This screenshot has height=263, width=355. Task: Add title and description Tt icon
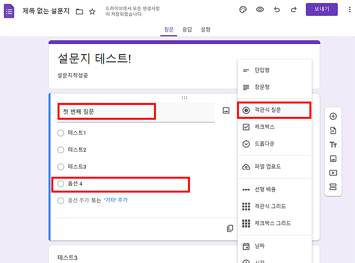pos(333,145)
